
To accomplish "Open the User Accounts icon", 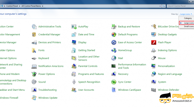I will point(74,90).
